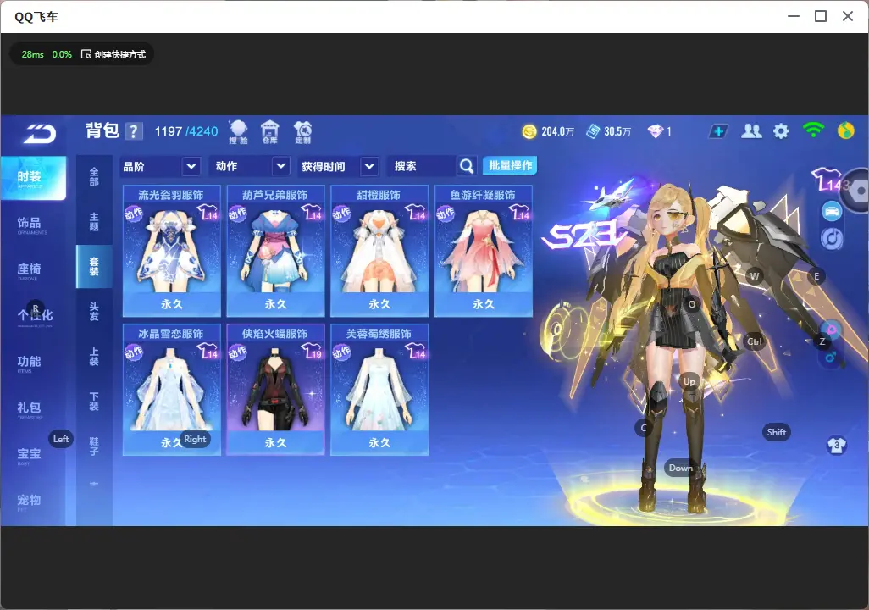The width and height of the screenshot is (869, 610).
Task: Click the blue plus recharge button
Action: point(718,131)
